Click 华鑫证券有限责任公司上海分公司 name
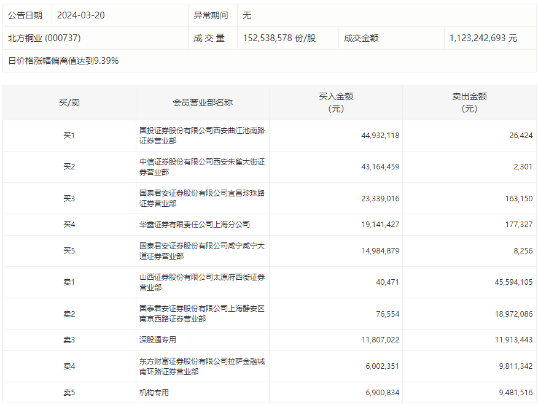Screen dimensions: 538x405 (x=195, y=224)
